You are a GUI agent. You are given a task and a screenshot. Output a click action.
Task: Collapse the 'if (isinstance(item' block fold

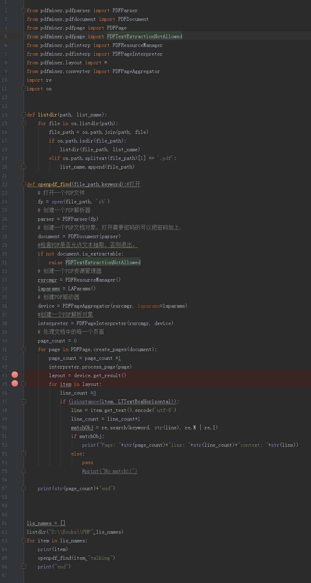tap(24, 402)
